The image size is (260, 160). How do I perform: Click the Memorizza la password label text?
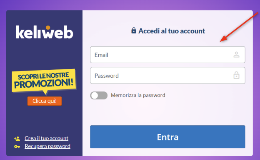138,95
